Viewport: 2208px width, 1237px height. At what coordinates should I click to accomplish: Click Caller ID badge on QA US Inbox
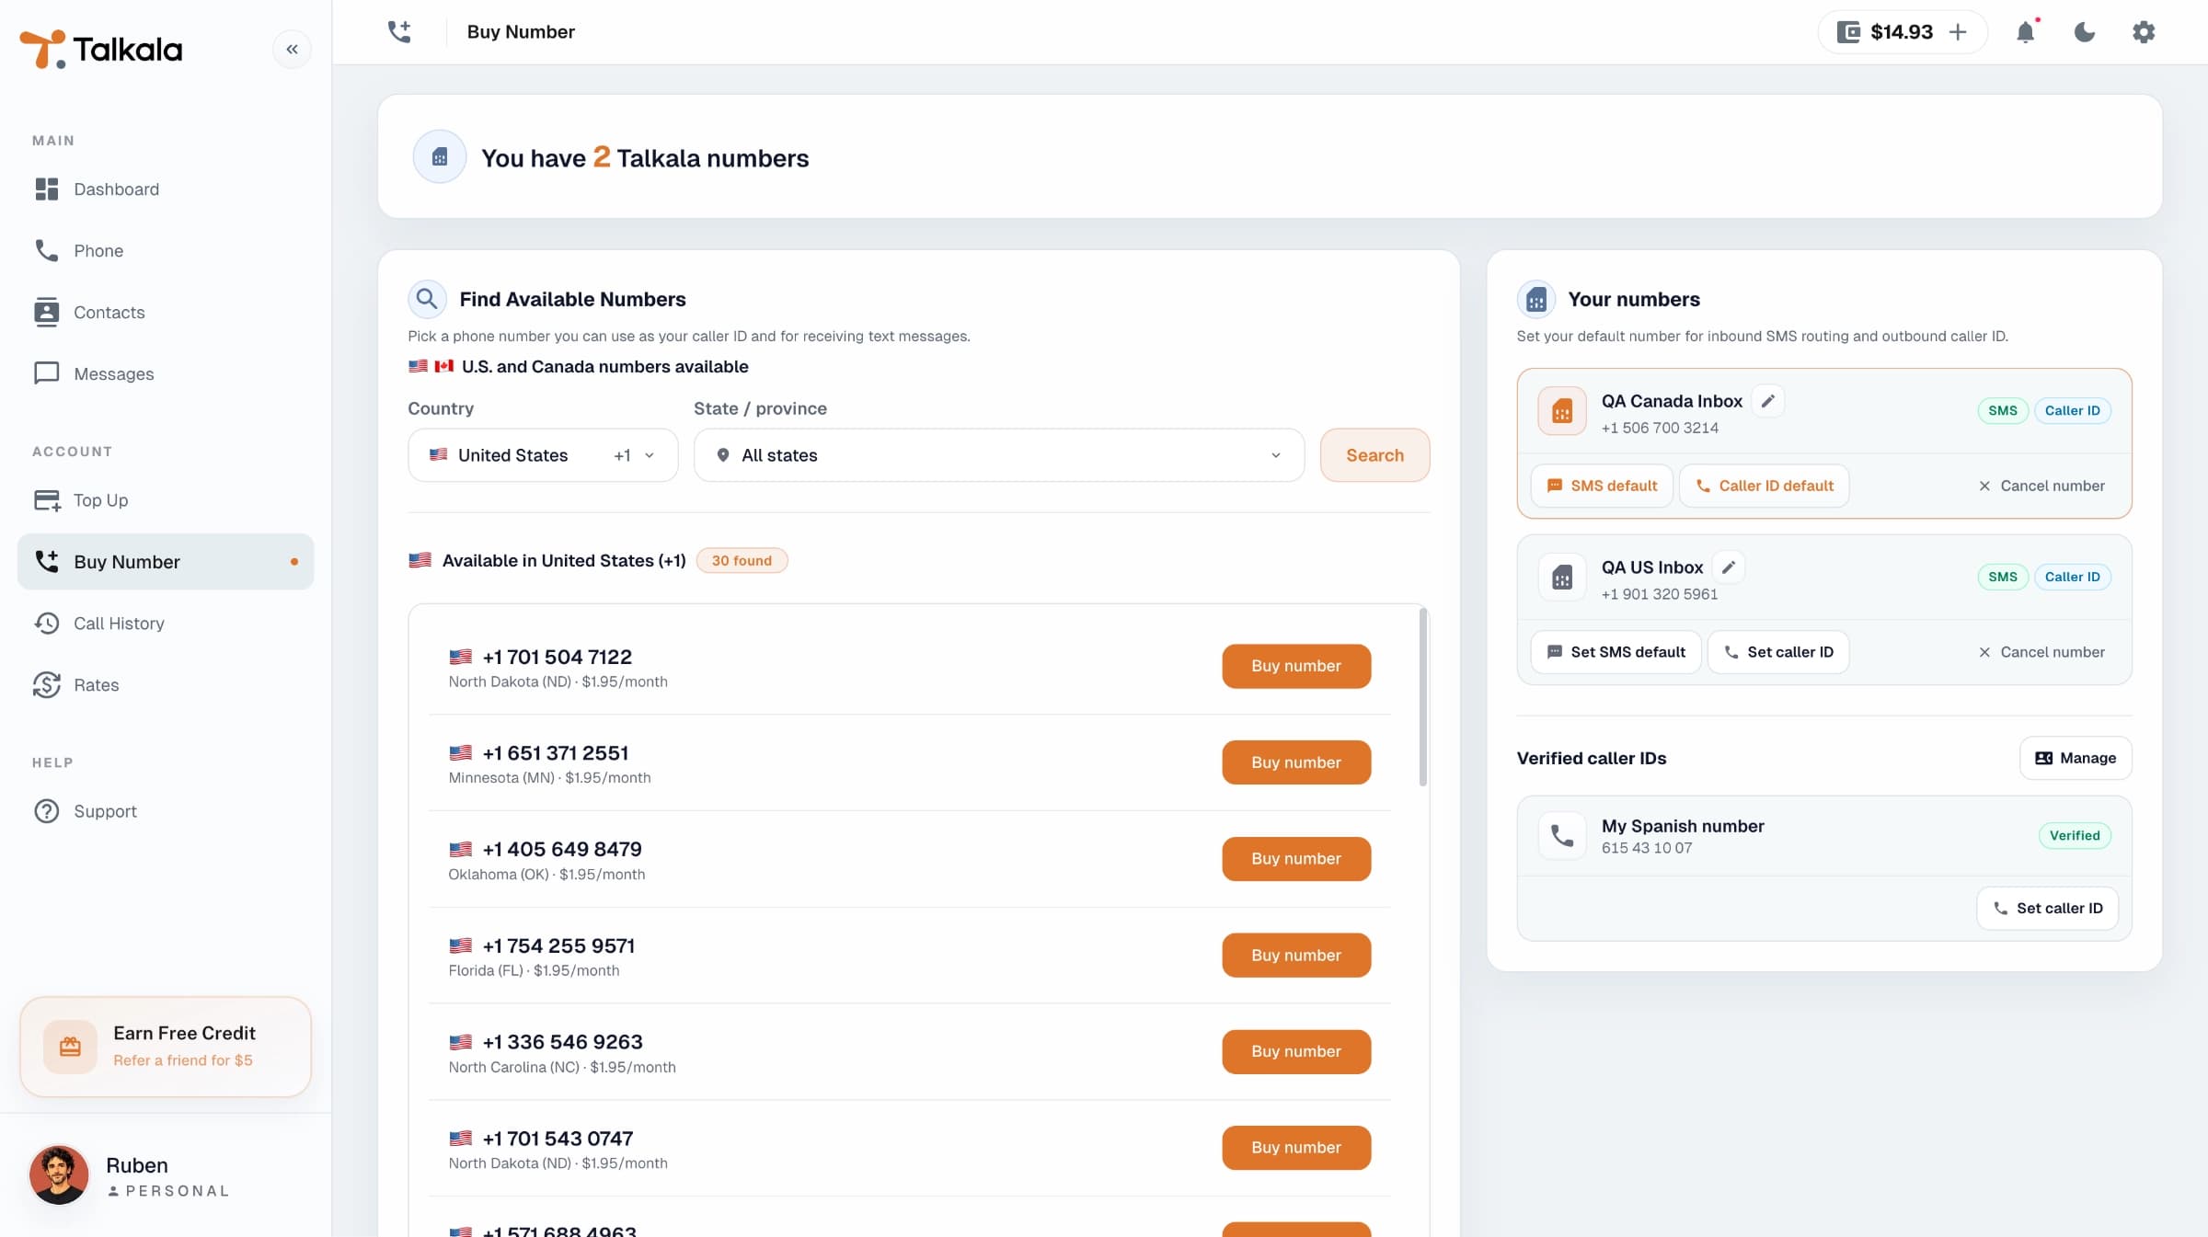click(x=2073, y=577)
